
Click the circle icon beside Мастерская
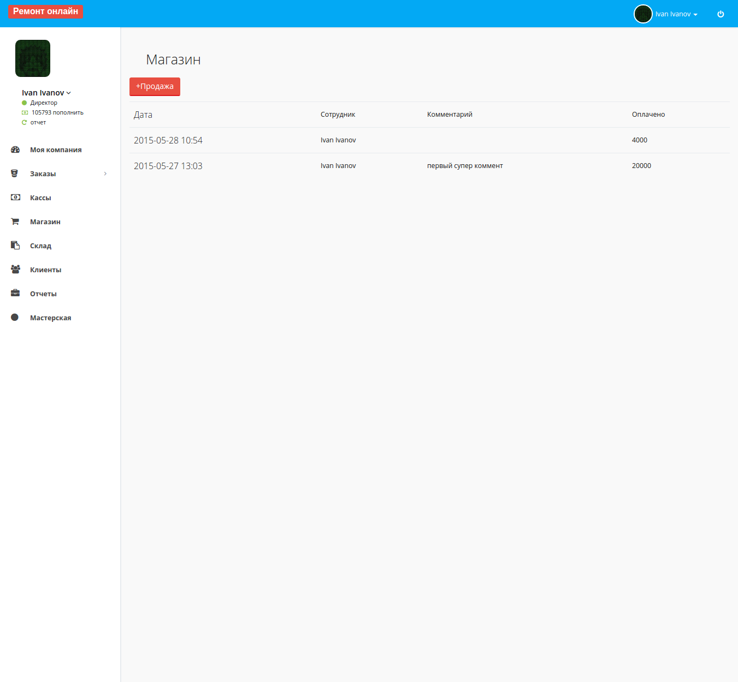coord(15,317)
